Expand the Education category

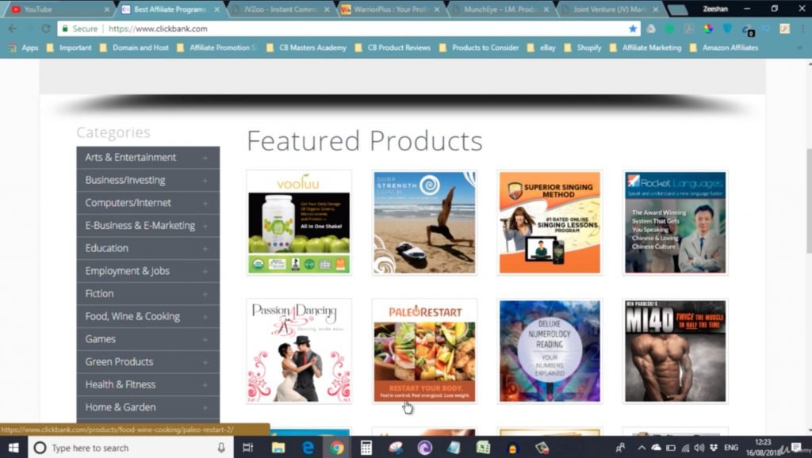pyautogui.click(x=205, y=249)
